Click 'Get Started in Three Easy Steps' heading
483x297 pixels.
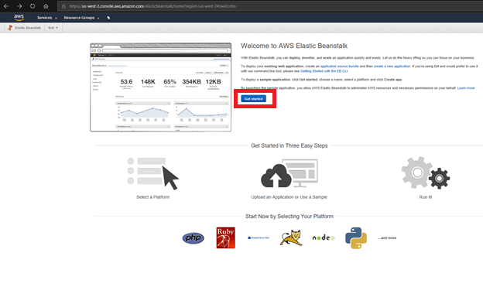tap(289, 145)
